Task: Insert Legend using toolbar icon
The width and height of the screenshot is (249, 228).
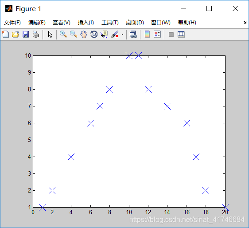Action: (157, 34)
